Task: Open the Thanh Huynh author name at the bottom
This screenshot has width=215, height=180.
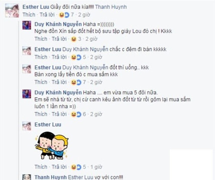Action: 51,177
